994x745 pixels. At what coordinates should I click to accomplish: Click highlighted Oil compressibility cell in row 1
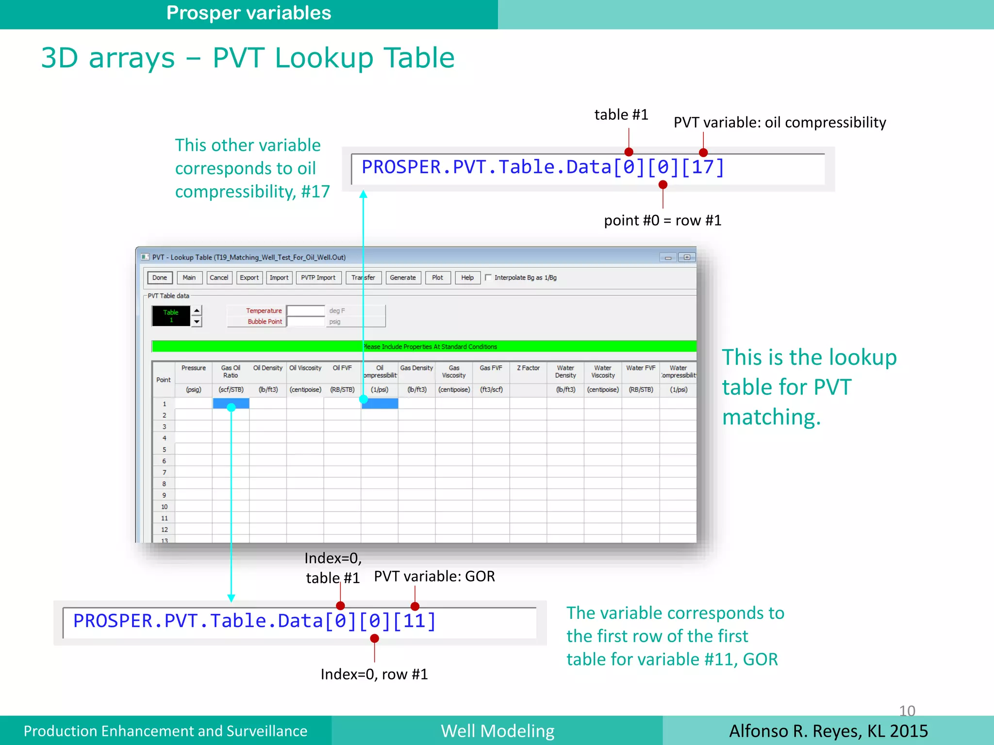380,404
